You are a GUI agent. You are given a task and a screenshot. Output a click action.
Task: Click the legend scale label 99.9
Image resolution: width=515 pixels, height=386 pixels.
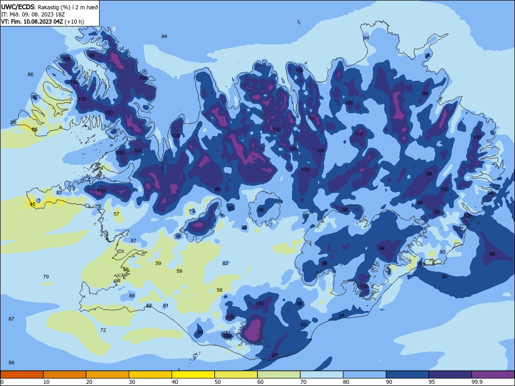(x=477, y=382)
